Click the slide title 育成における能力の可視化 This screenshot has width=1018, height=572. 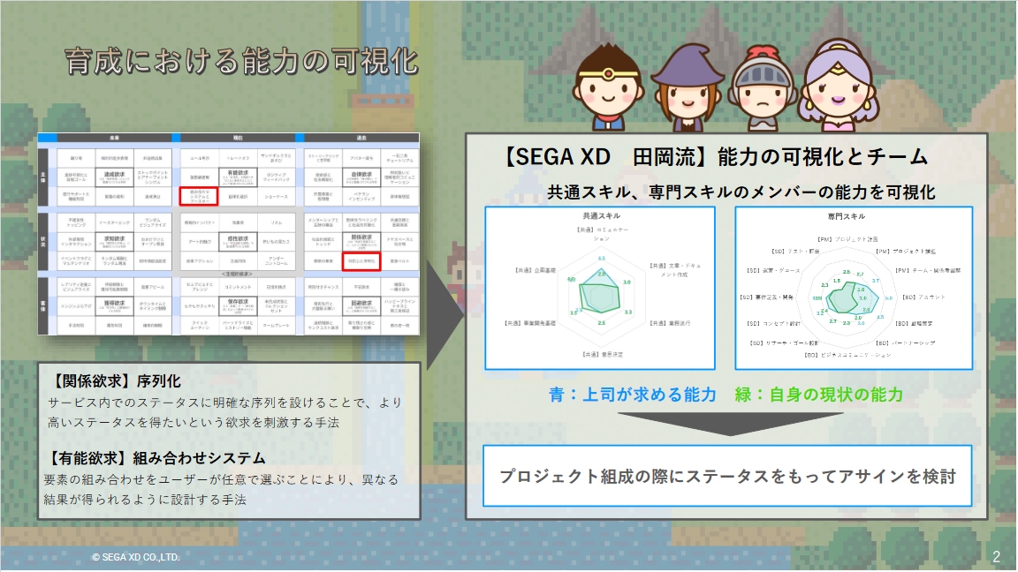241,62
